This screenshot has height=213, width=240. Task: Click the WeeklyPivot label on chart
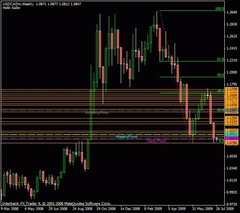(126, 137)
